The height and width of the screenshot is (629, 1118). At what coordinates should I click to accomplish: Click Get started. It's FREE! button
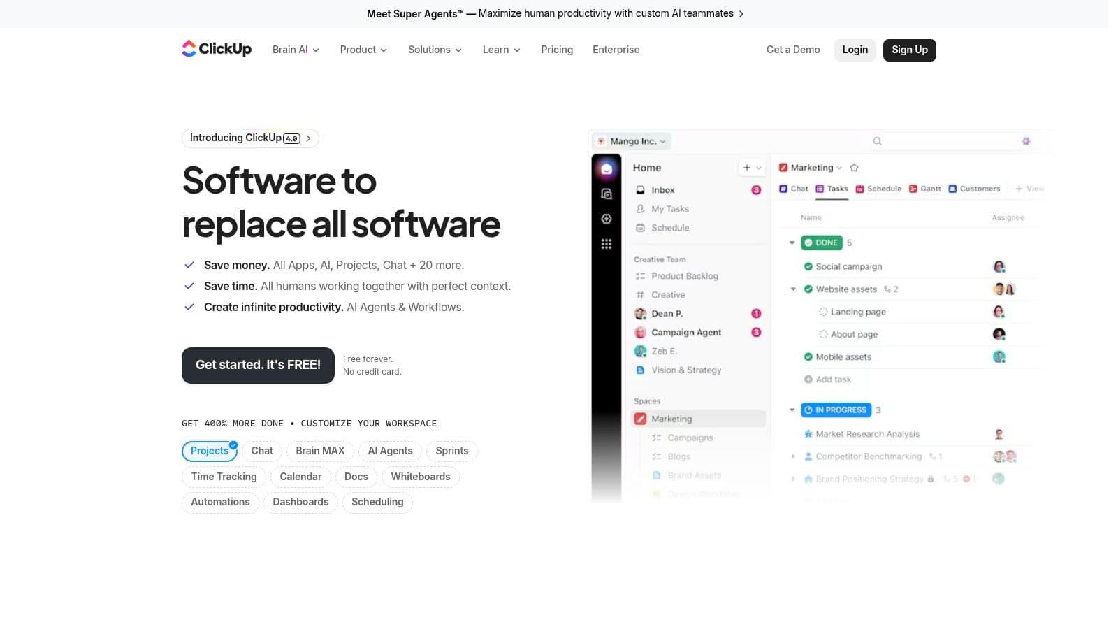click(x=258, y=365)
